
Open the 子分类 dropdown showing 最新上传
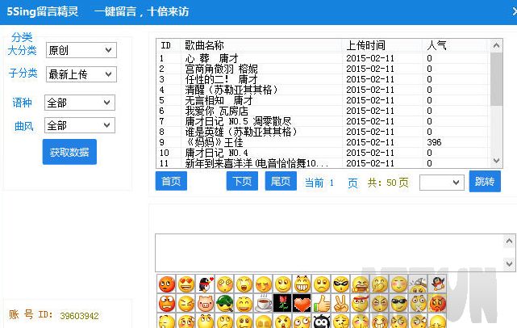click(81, 74)
